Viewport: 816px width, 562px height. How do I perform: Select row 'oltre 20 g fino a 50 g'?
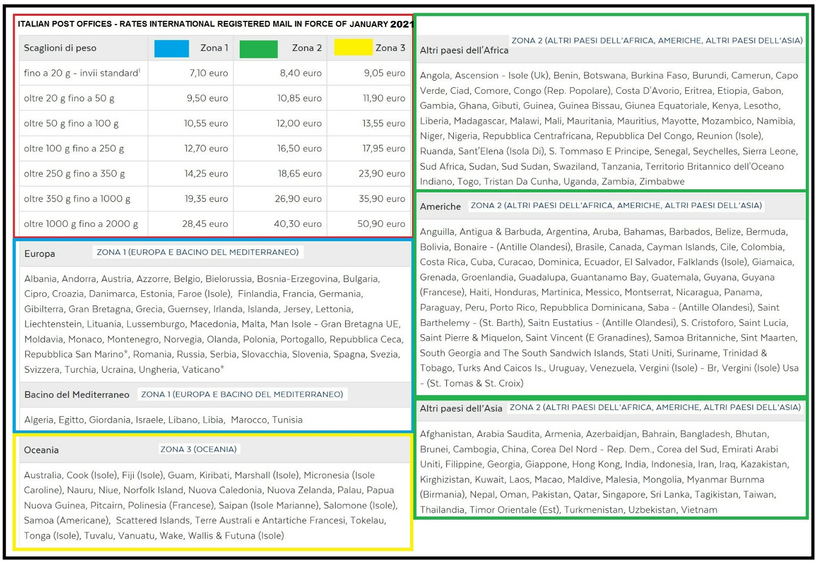coord(215,98)
